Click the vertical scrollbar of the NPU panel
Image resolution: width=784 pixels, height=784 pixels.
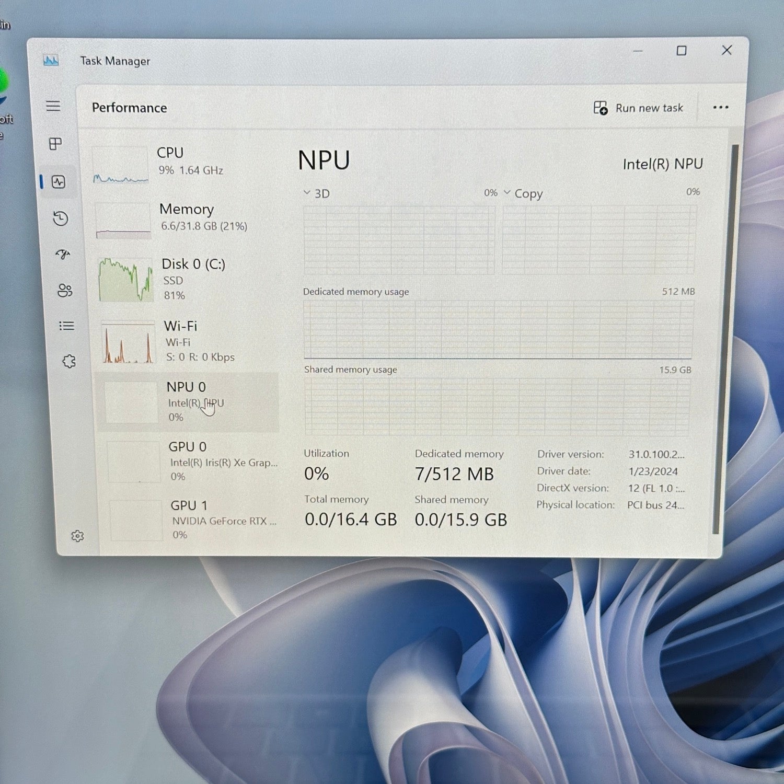click(717, 340)
